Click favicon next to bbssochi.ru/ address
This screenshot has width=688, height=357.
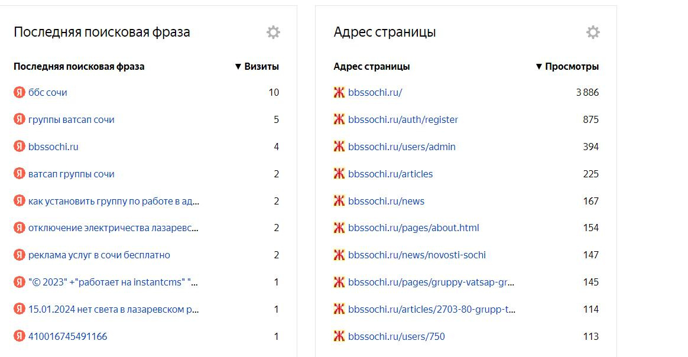339,92
